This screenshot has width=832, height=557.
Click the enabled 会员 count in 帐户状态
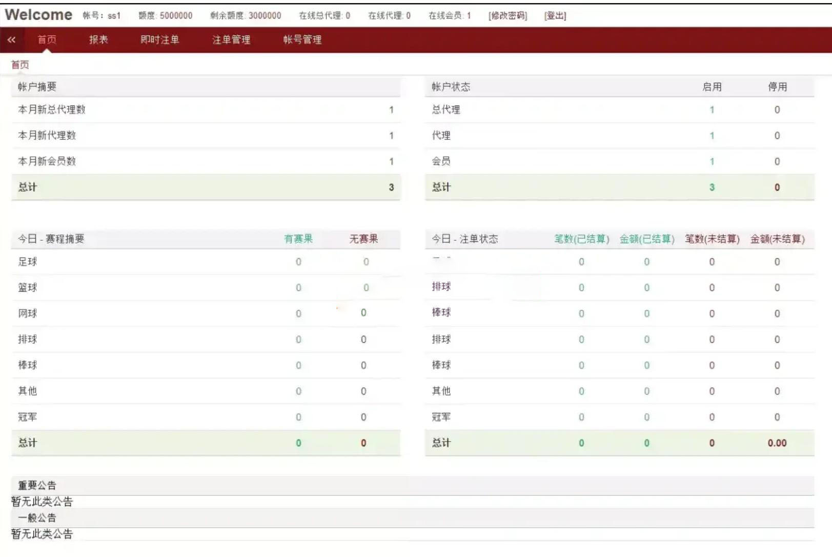(x=712, y=161)
